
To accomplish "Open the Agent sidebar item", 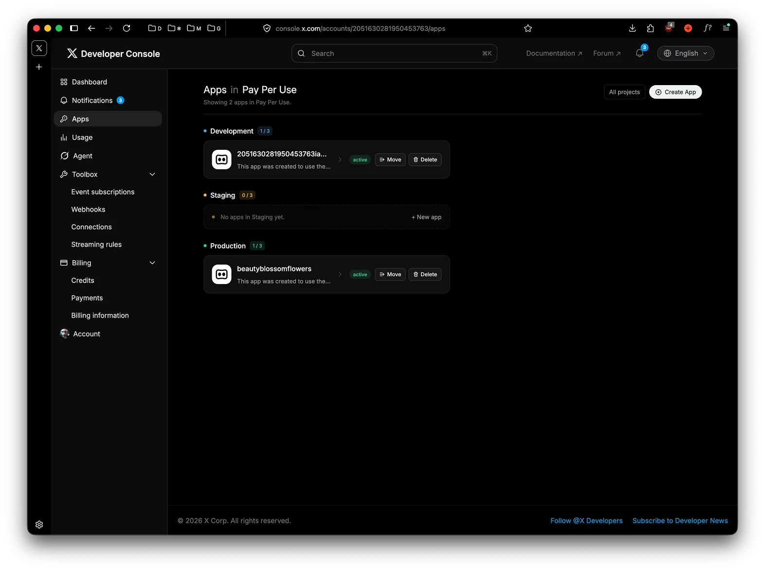I will [x=108, y=156].
